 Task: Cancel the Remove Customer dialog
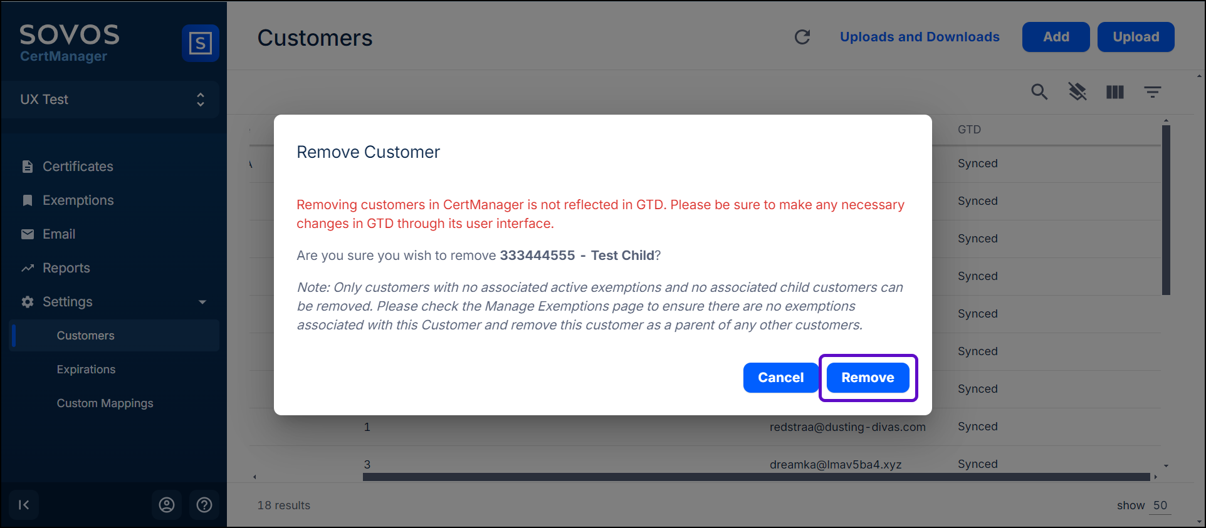pos(780,378)
